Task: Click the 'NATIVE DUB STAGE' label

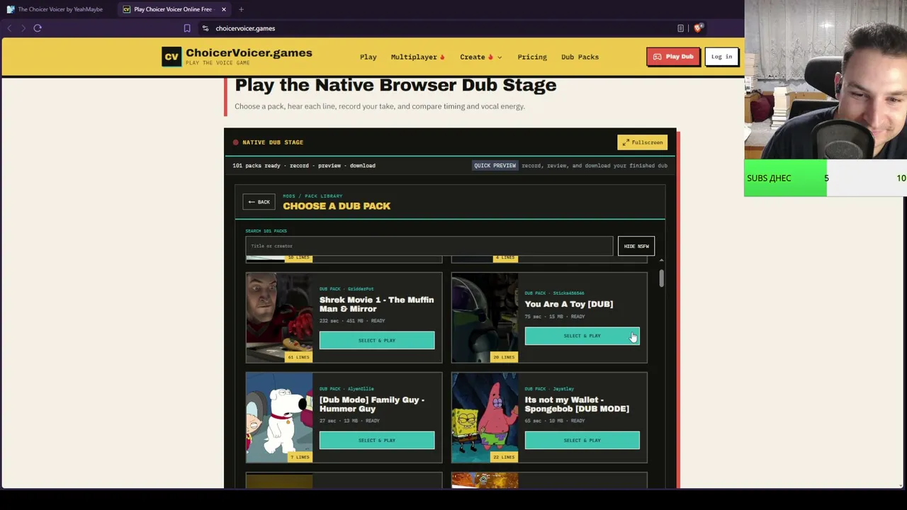Action: tap(273, 142)
